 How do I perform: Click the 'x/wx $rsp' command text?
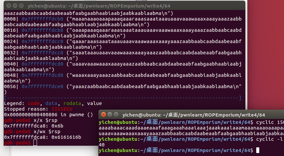point(47,131)
